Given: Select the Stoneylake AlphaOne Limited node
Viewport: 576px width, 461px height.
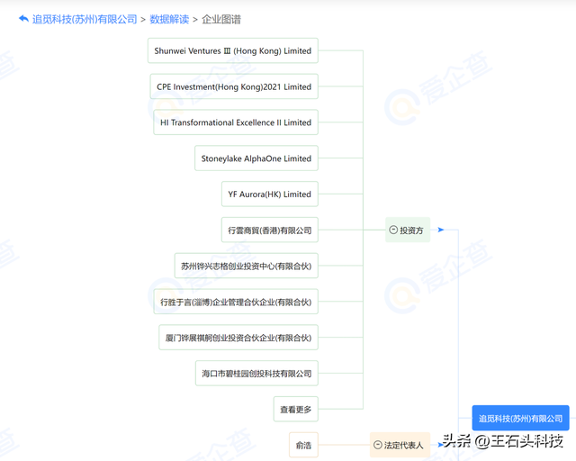Looking at the screenshot, I should click(256, 158).
